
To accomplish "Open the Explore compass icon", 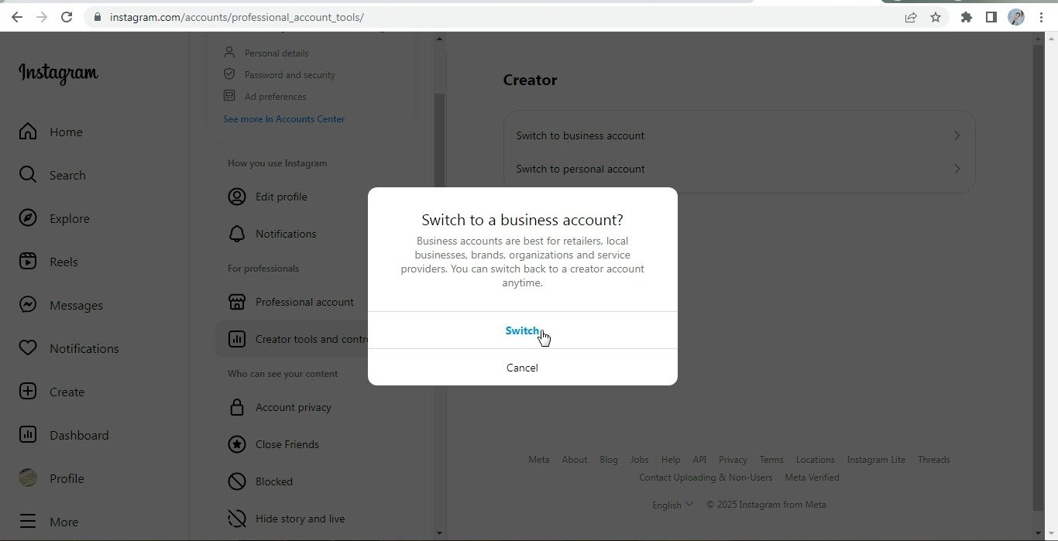I will 28,218.
